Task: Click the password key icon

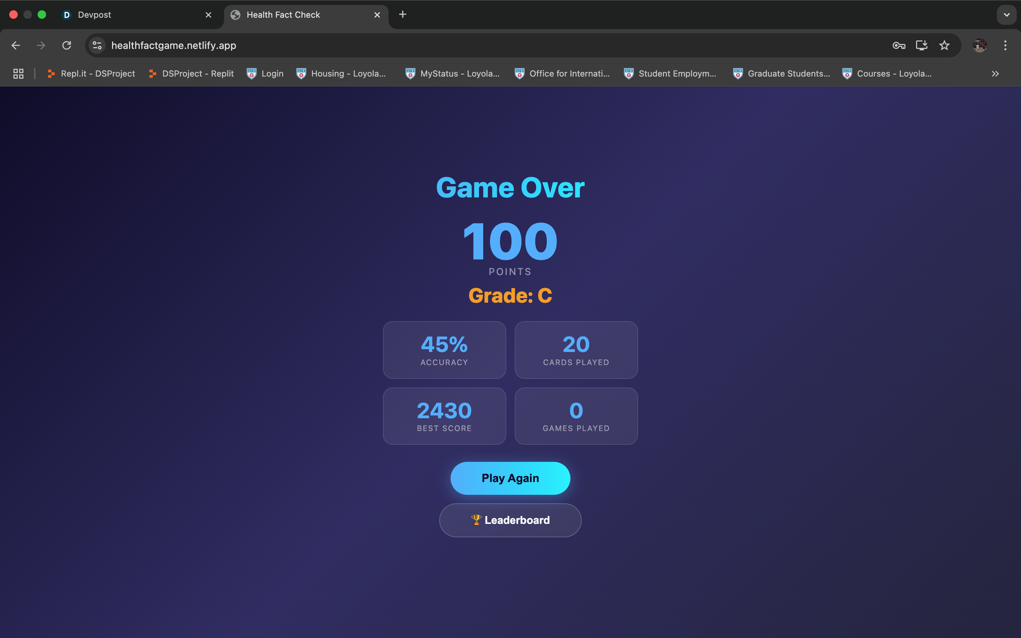Action: click(x=898, y=45)
